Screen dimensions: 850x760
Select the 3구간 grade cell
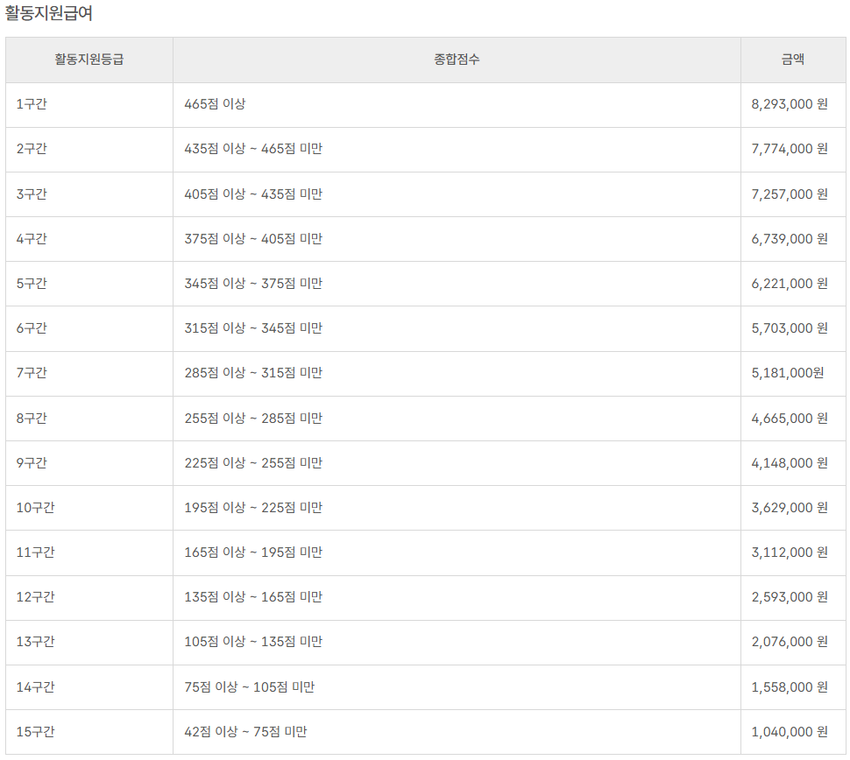point(32,194)
